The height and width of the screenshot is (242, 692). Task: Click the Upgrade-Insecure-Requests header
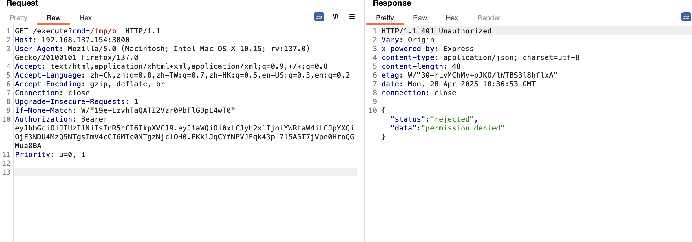(77, 101)
